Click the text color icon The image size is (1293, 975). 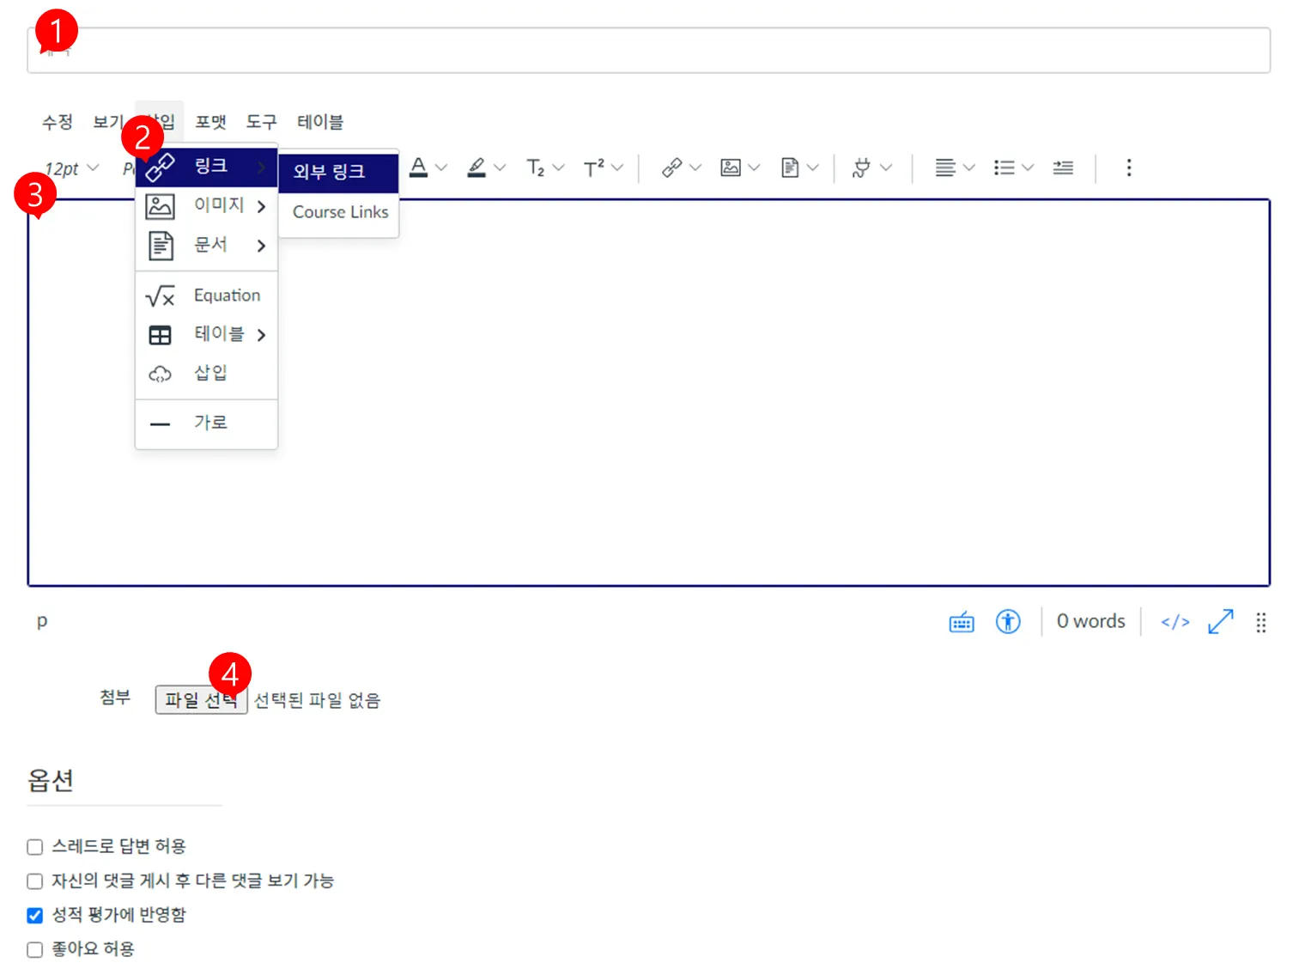(418, 168)
